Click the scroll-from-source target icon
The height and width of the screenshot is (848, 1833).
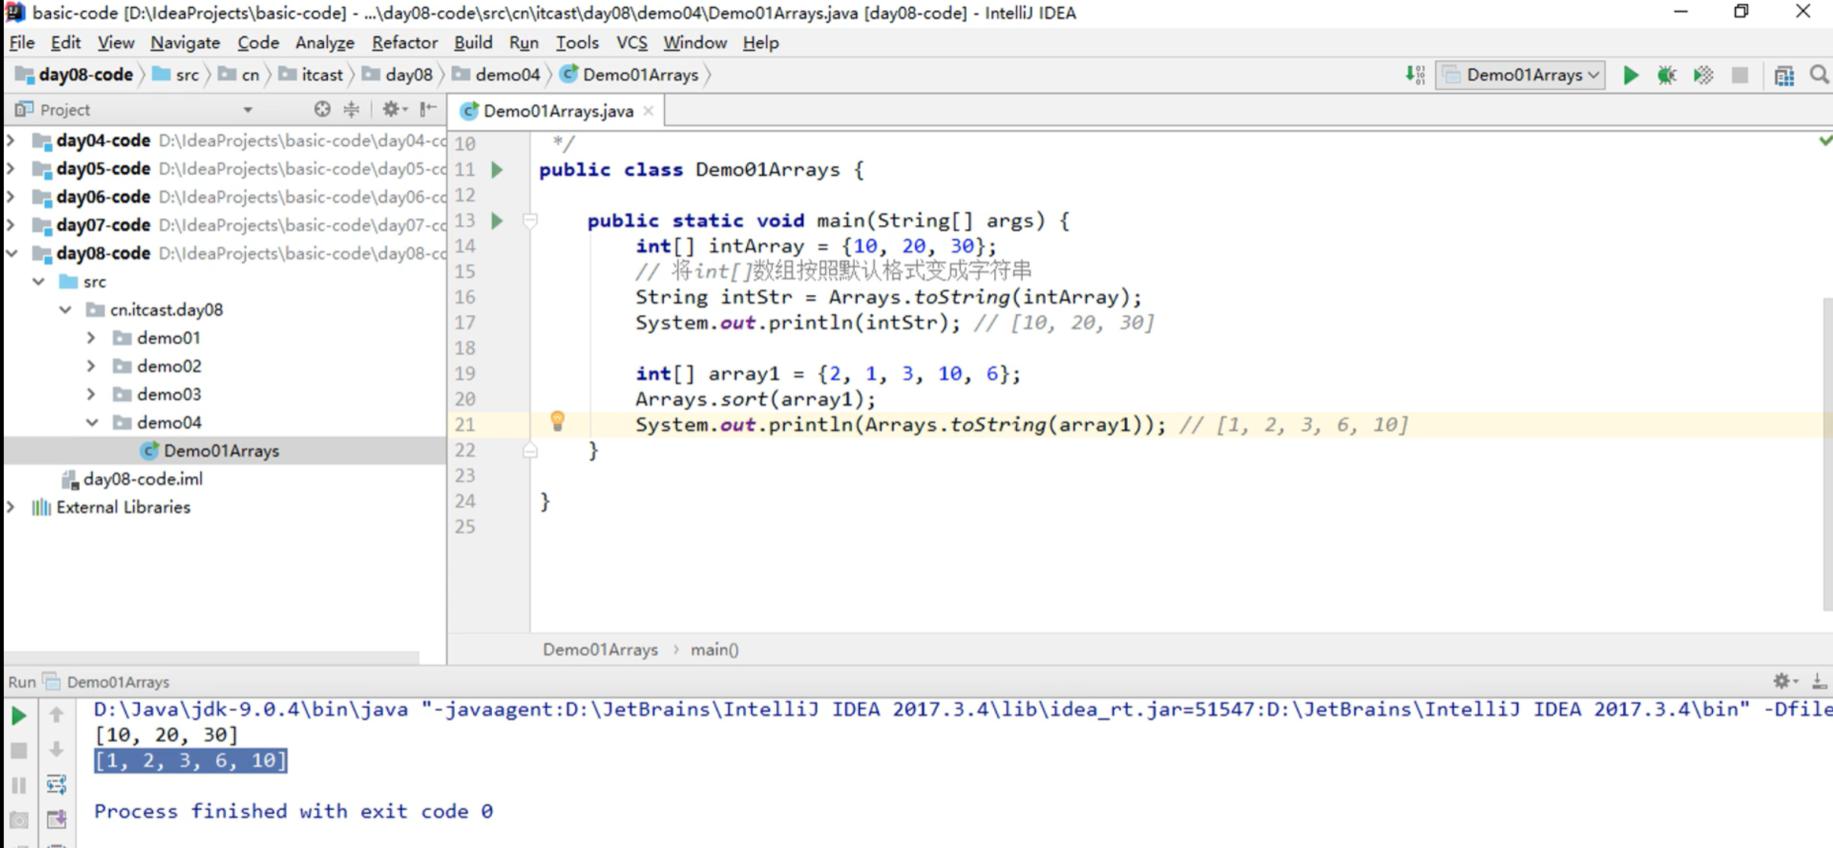tap(322, 110)
